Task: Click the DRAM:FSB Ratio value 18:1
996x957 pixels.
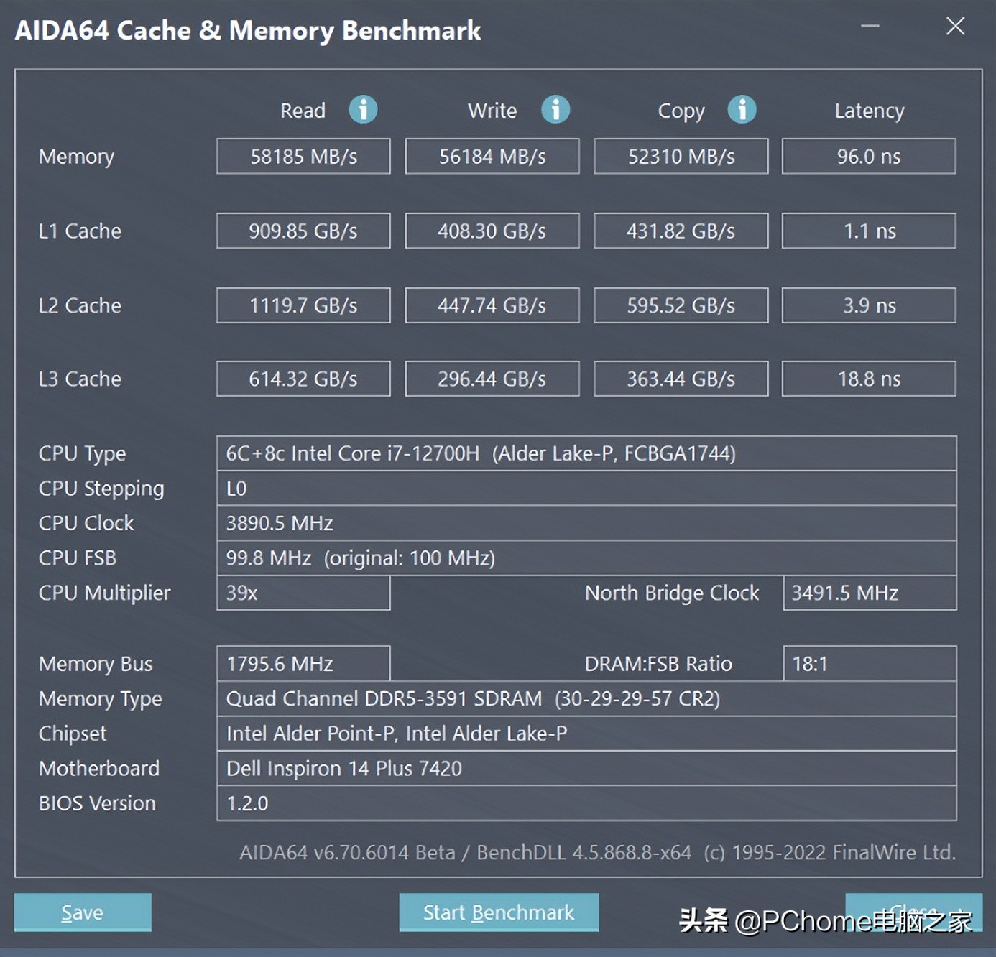Action: [x=870, y=663]
